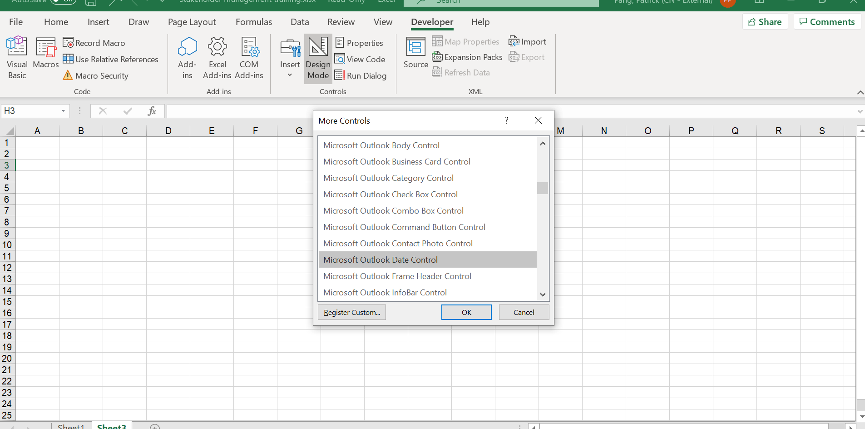Confirm More Controls with OK
Image resolution: width=865 pixels, height=429 pixels.
pos(466,312)
